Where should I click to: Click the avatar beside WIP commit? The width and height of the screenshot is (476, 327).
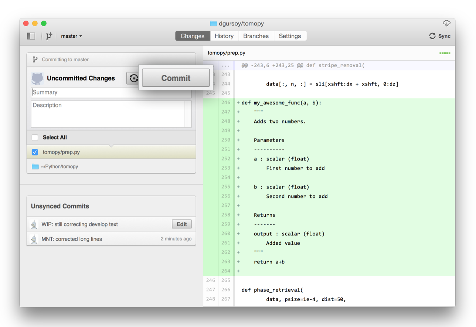click(34, 224)
